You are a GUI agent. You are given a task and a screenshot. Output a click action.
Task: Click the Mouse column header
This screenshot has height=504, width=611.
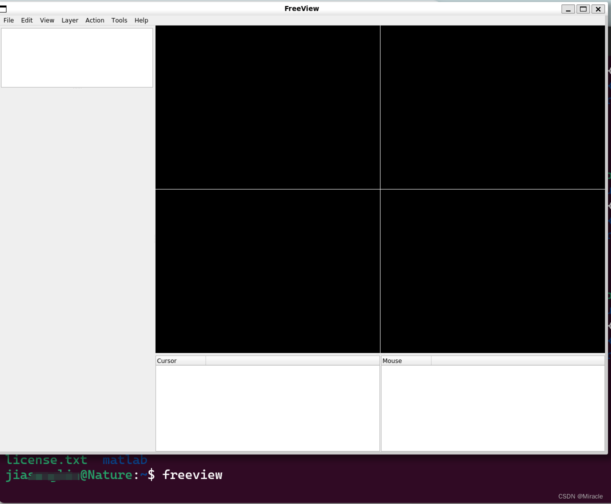(x=392, y=360)
